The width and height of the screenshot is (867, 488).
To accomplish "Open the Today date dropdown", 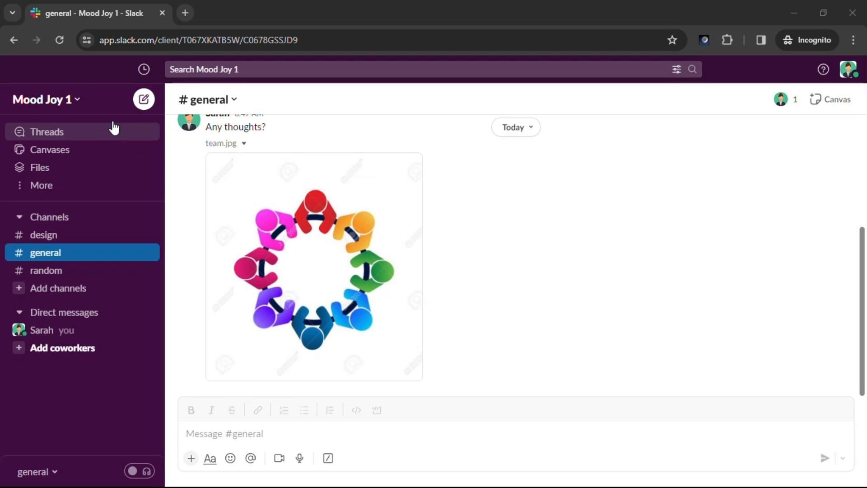I will pos(516,127).
